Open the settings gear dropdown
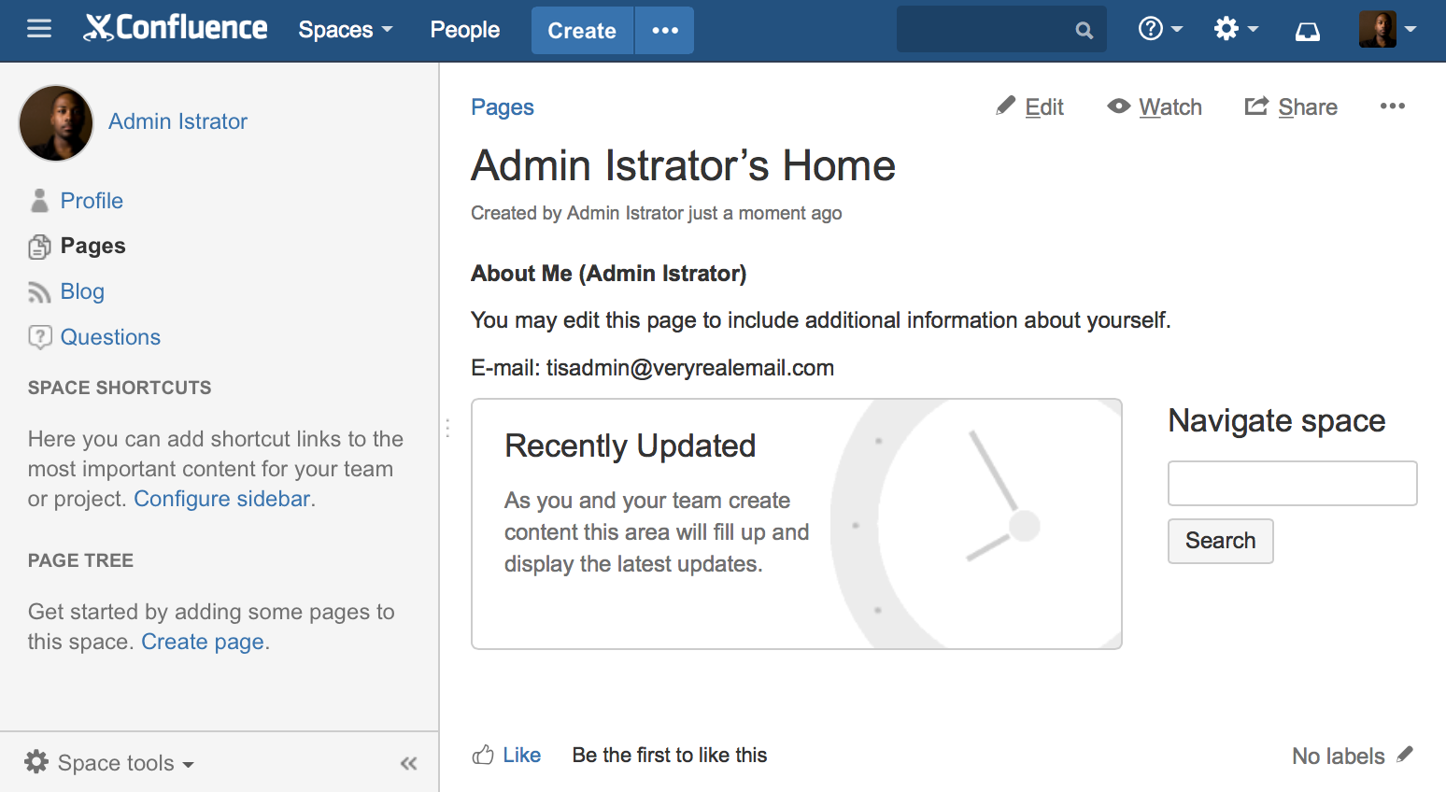 1236,30
